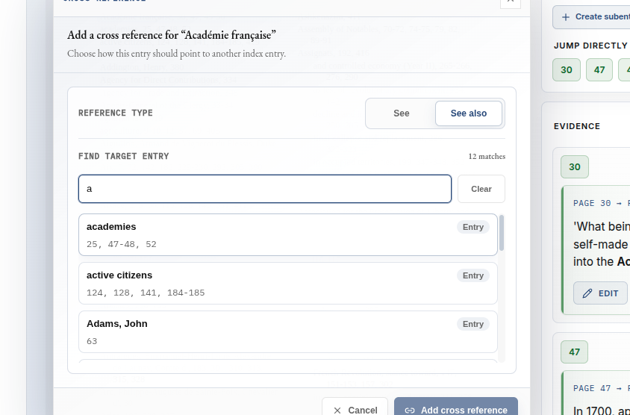This screenshot has height=415, width=630.
Task: Click the Entry tag on "academies" row
Action: click(473, 227)
